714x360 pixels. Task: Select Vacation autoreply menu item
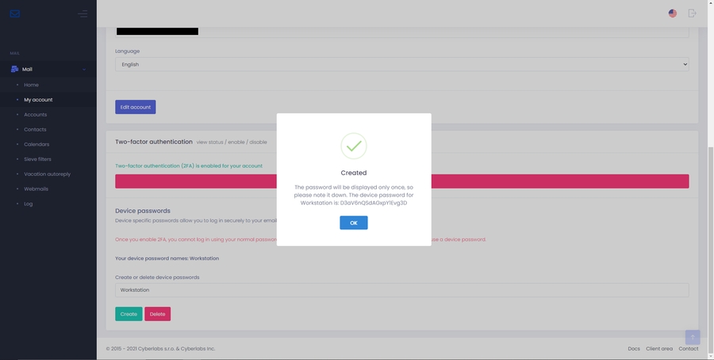coord(47,174)
